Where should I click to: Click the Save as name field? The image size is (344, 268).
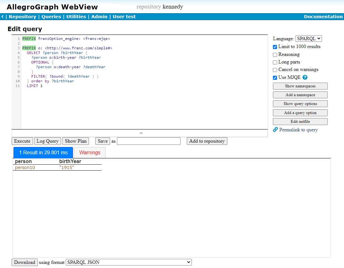pos(148,141)
